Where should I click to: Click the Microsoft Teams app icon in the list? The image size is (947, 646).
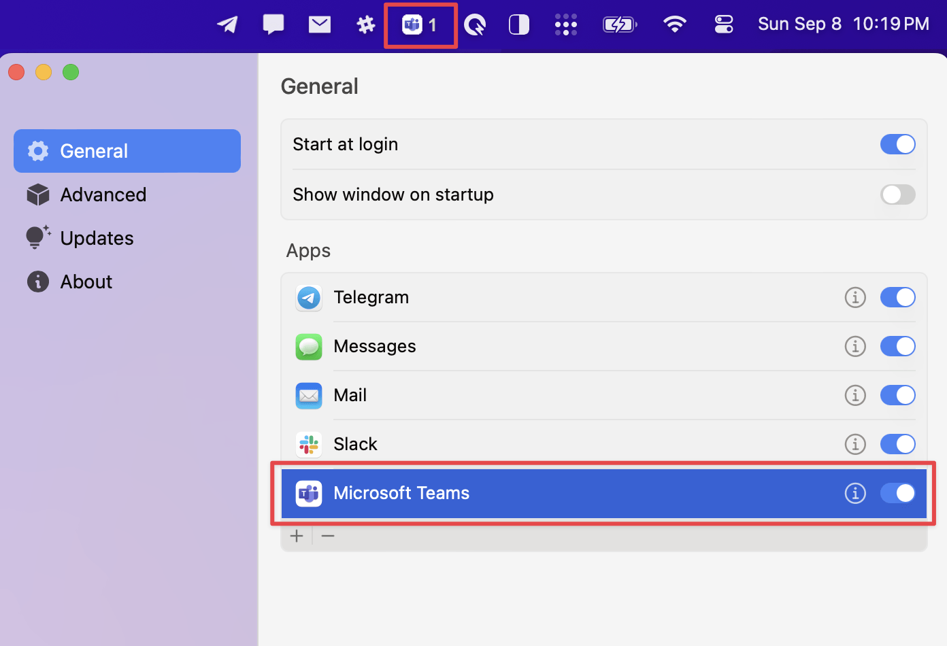tap(309, 494)
